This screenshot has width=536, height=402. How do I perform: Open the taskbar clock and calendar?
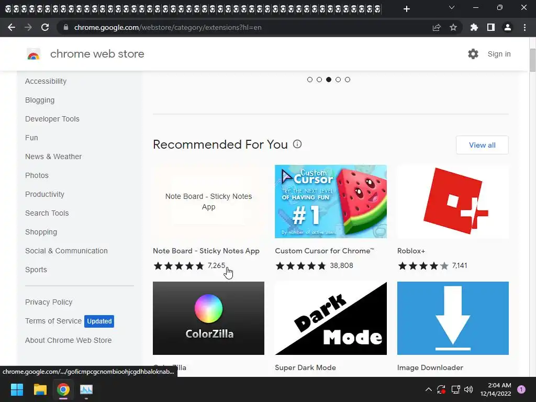tap(496, 389)
